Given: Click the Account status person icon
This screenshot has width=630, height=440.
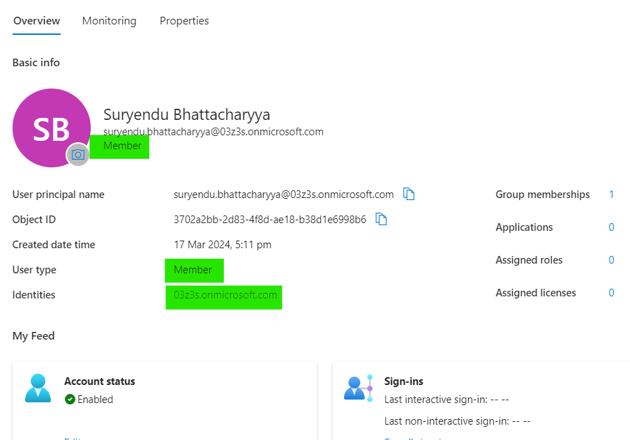Looking at the screenshot, I should (x=38, y=388).
